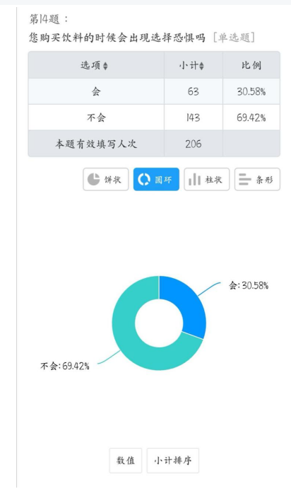
Task: Select the 会 row in table
Action: click(154, 91)
